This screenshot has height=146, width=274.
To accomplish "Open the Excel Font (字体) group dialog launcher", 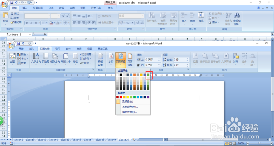I will pos(69,29).
